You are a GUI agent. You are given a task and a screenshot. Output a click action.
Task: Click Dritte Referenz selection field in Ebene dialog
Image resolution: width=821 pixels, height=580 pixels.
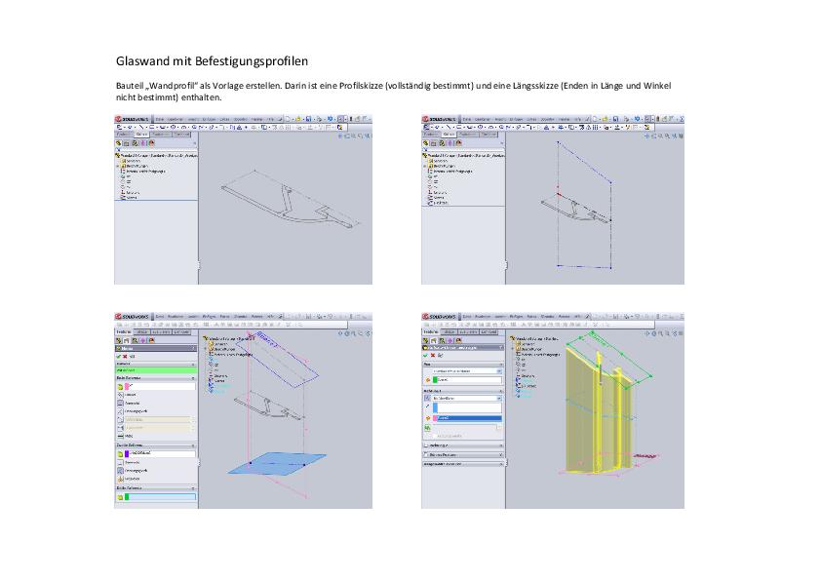tap(160, 497)
